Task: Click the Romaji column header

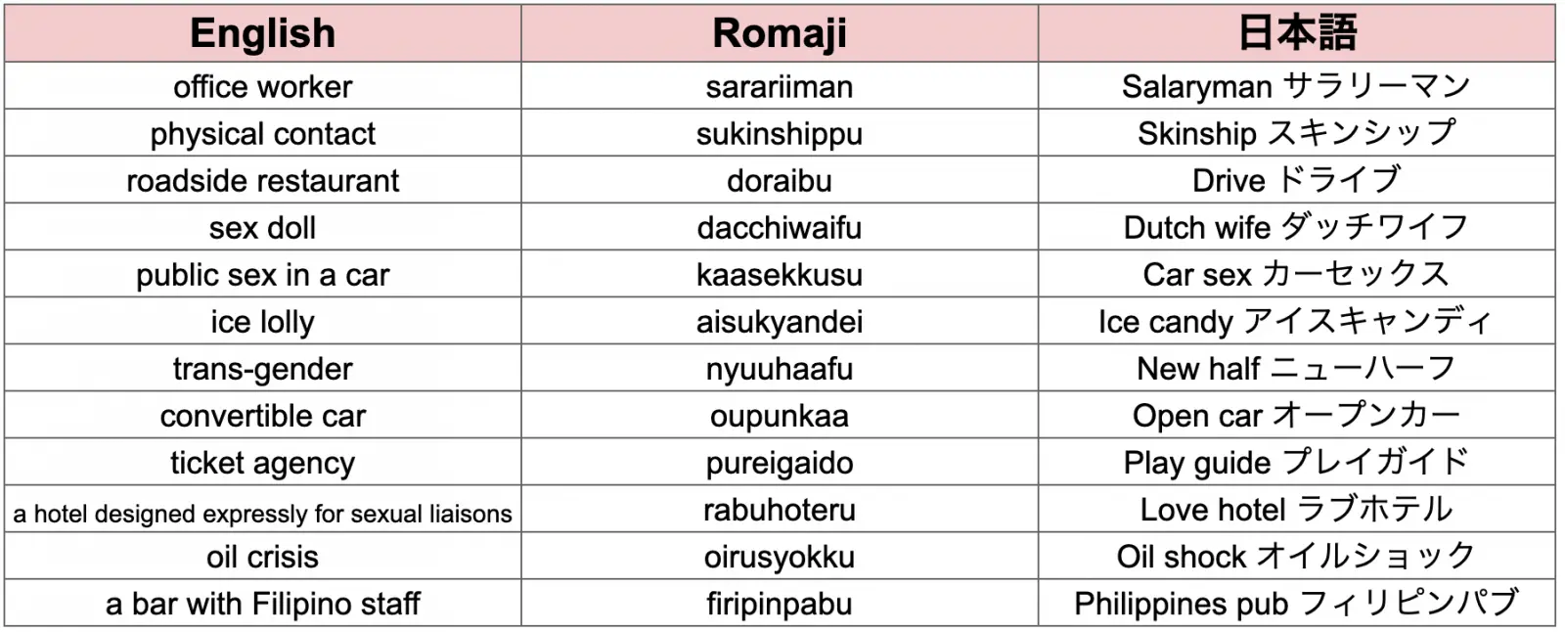Action: tap(779, 33)
